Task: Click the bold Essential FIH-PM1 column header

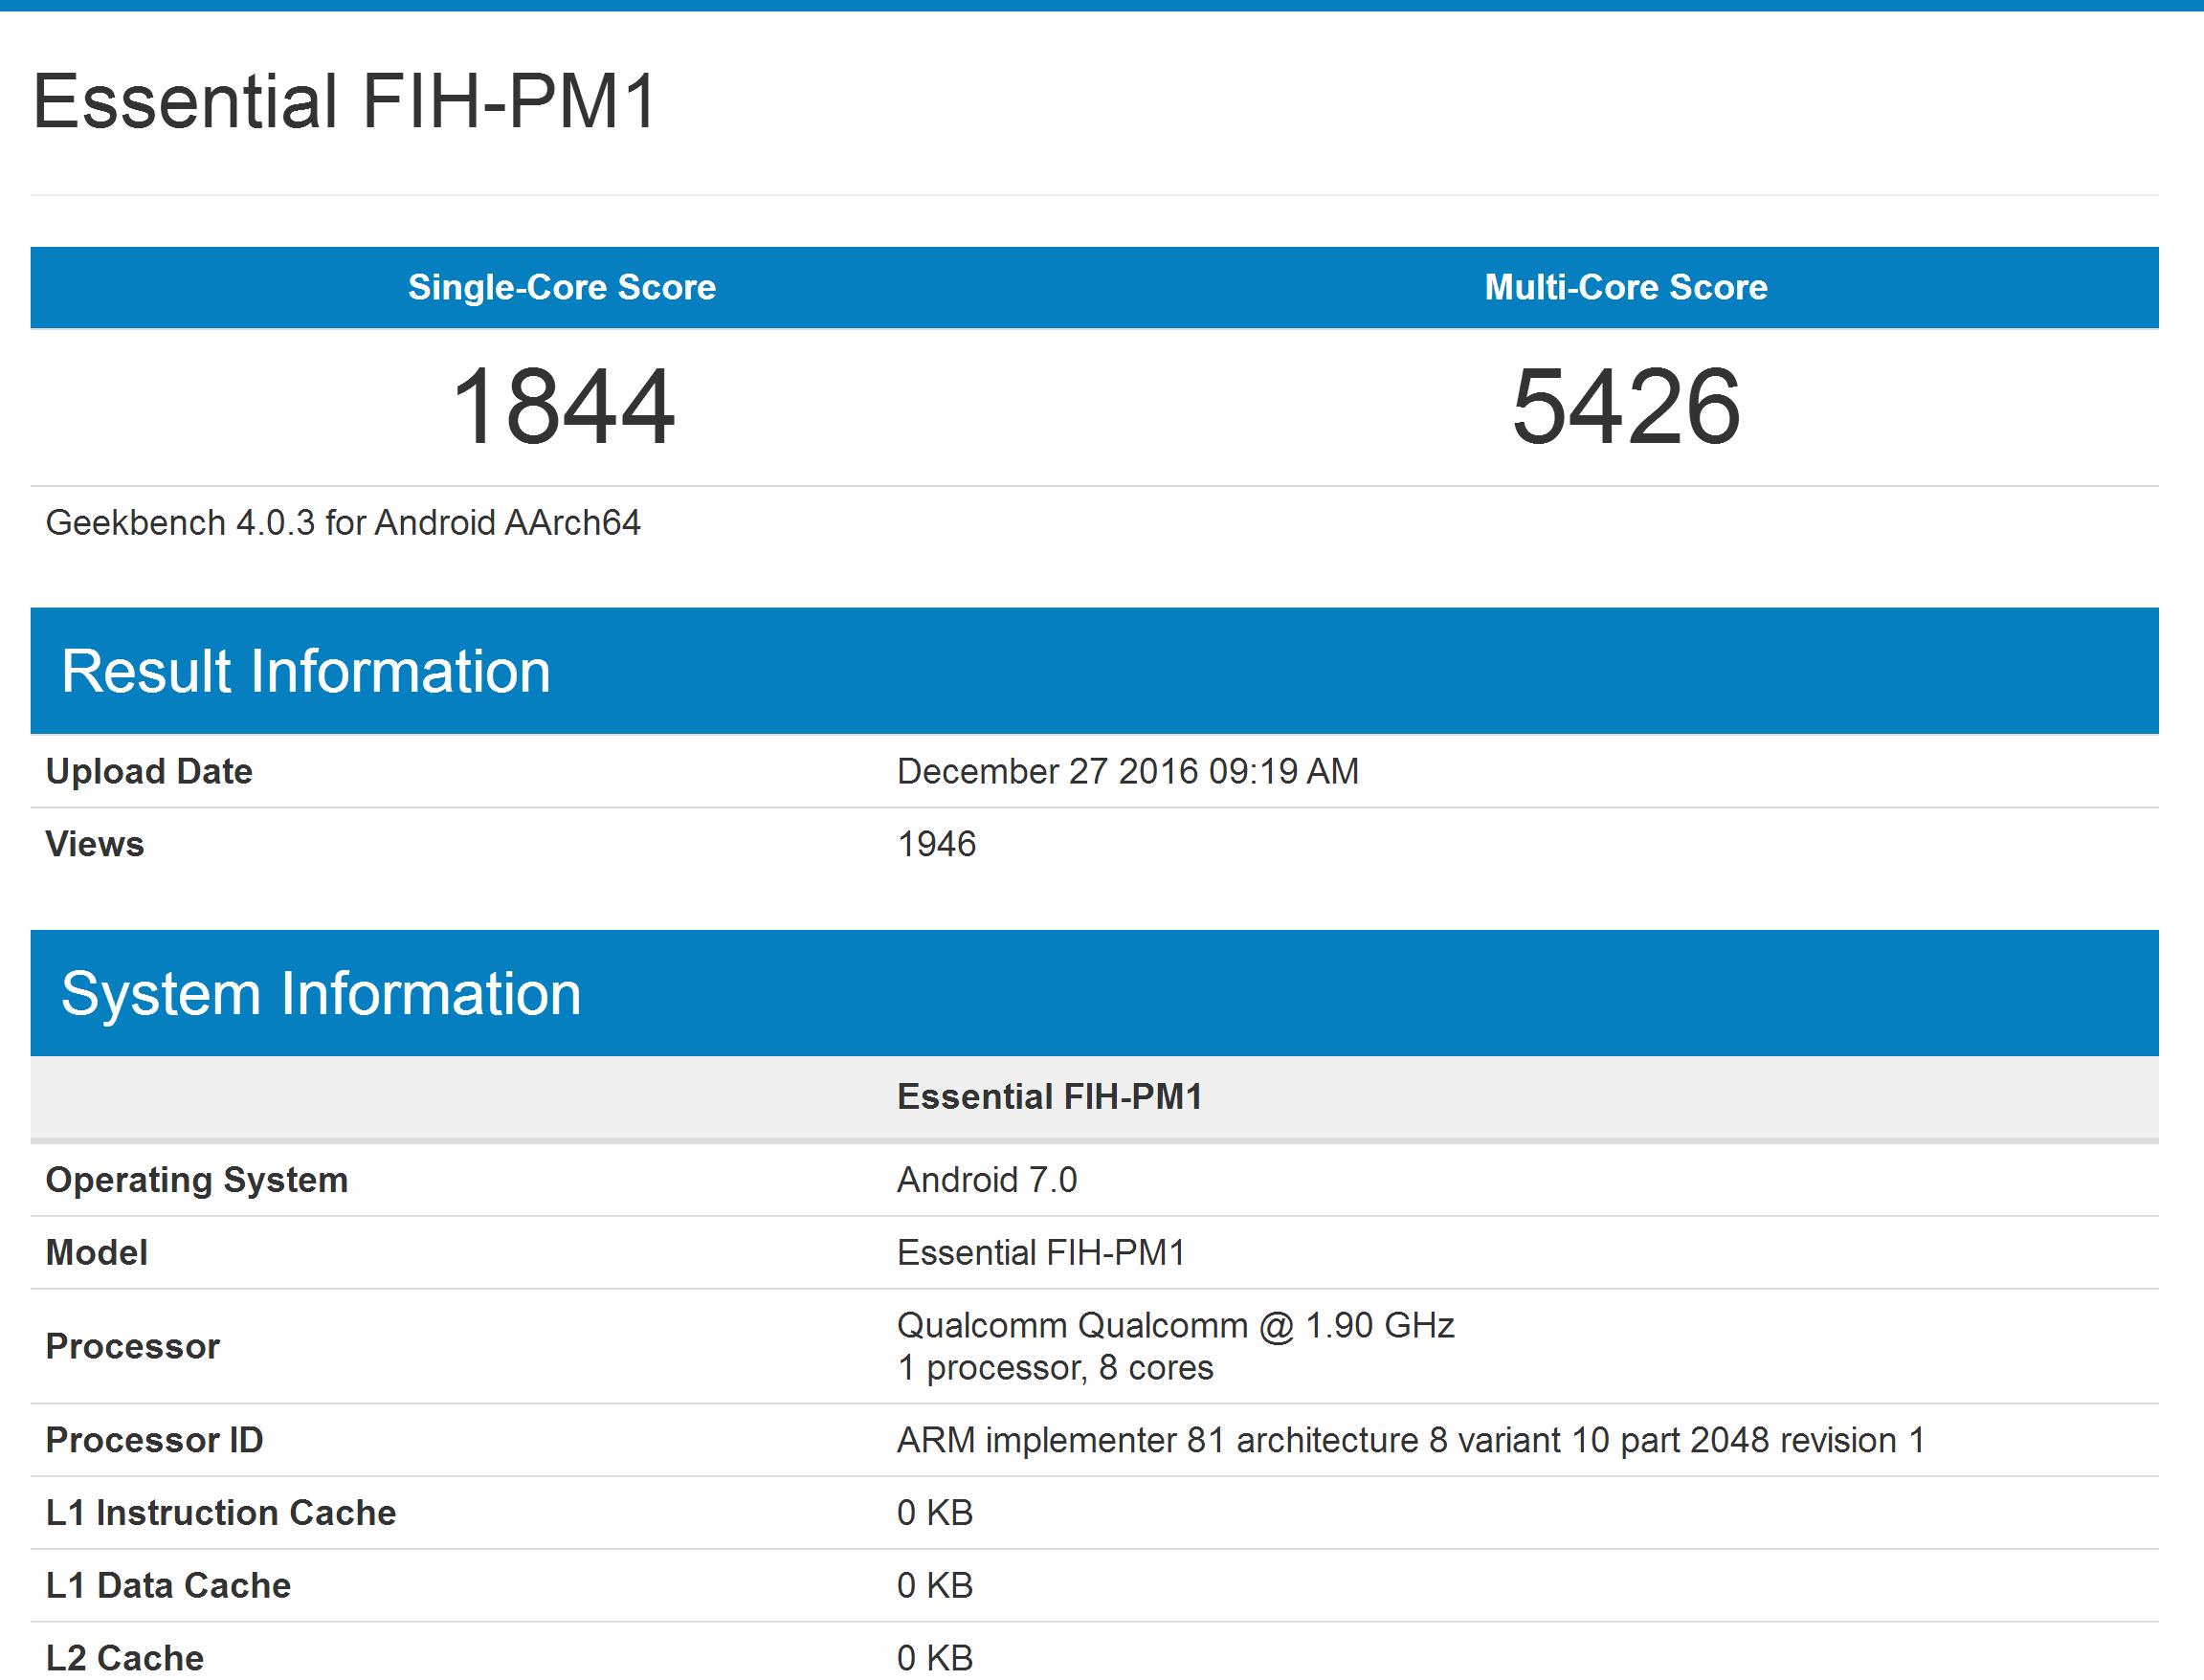Action: pos(1050,1097)
